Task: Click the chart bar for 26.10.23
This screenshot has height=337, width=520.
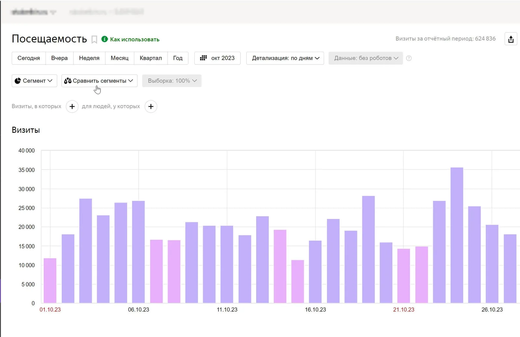Action: click(492, 264)
